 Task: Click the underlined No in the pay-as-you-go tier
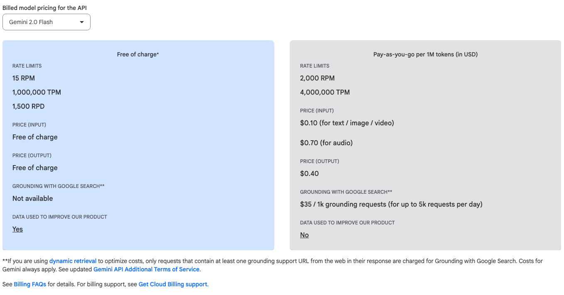click(304, 235)
